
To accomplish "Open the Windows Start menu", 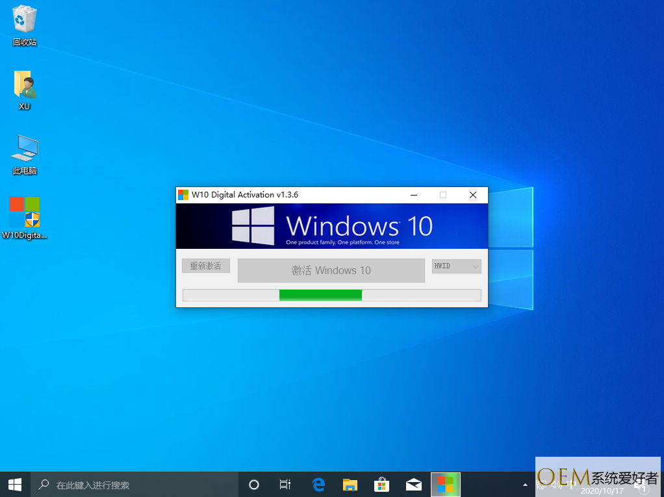I will pyautogui.click(x=14, y=485).
